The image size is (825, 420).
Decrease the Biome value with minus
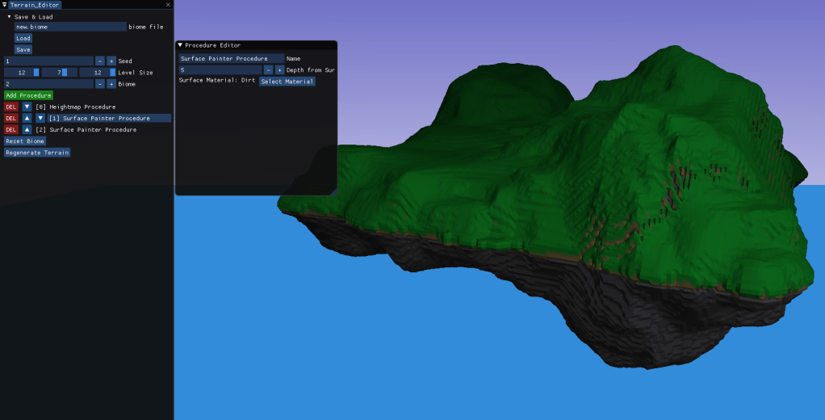pyautogui.click(x=100, y=83)
